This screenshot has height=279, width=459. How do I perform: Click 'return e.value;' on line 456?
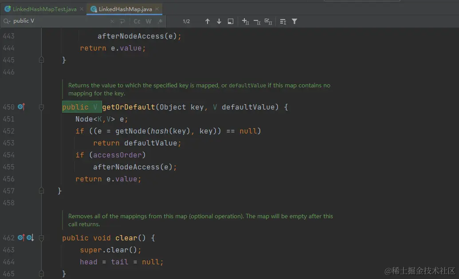point(108,179)
